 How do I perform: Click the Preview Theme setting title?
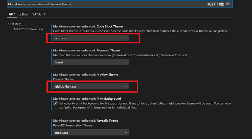pos(86,75)
